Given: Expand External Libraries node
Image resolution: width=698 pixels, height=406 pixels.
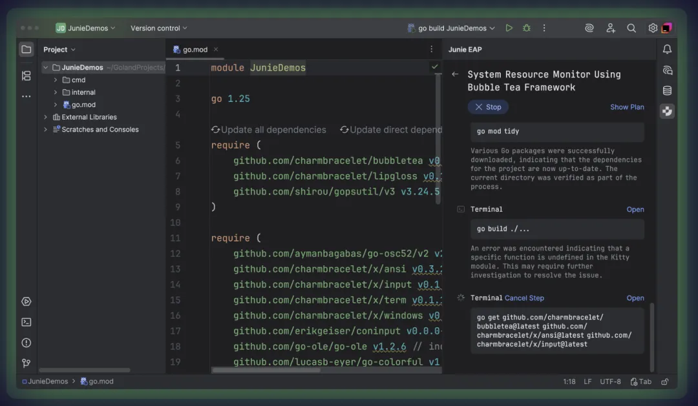Looking at the screenshot, I should (x=45, y=117).
